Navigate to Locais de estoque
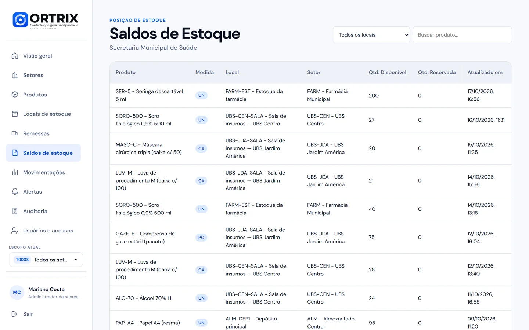This screenshot has width=529, height=330. click(x=43, y=114)
